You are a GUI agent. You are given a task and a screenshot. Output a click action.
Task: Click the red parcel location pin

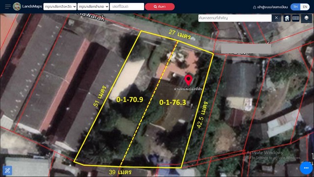coord(188,80)
